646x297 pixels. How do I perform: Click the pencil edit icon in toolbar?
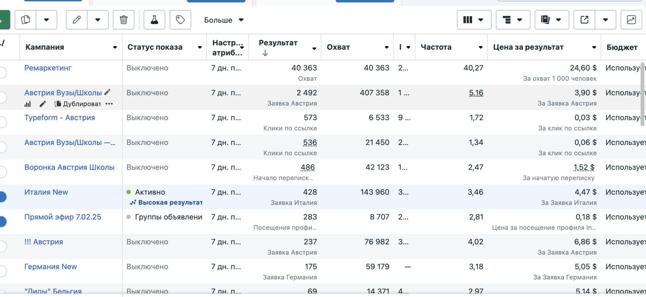tap(77, 20)
